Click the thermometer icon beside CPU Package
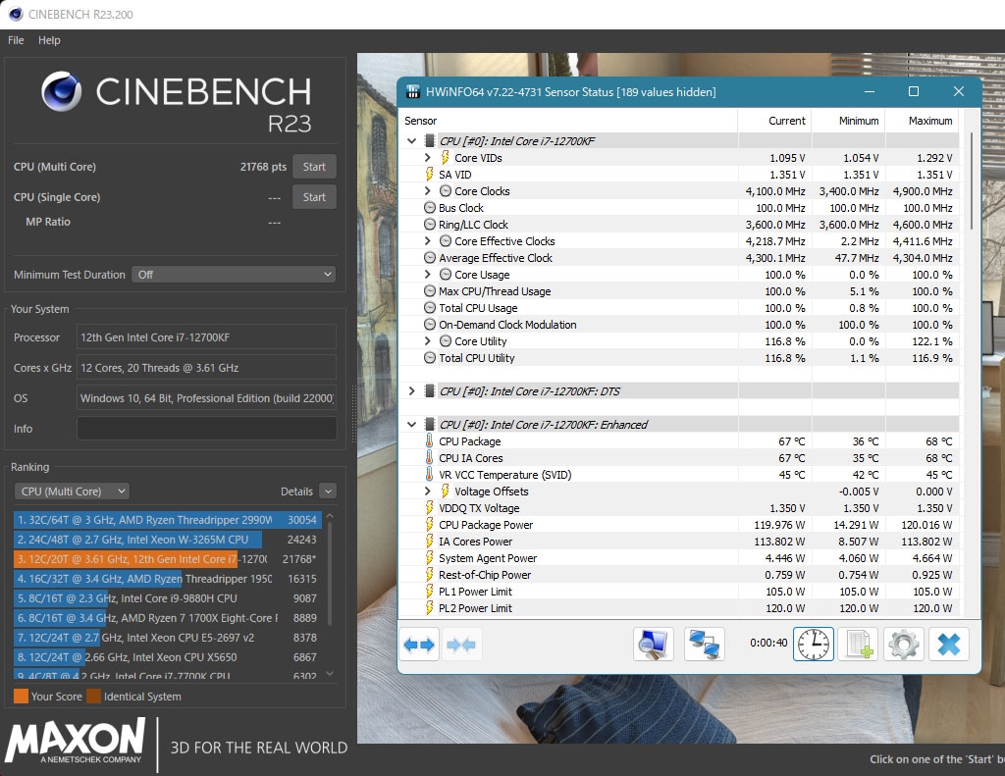The image size is (1005, 776). (x=430, y=440)
